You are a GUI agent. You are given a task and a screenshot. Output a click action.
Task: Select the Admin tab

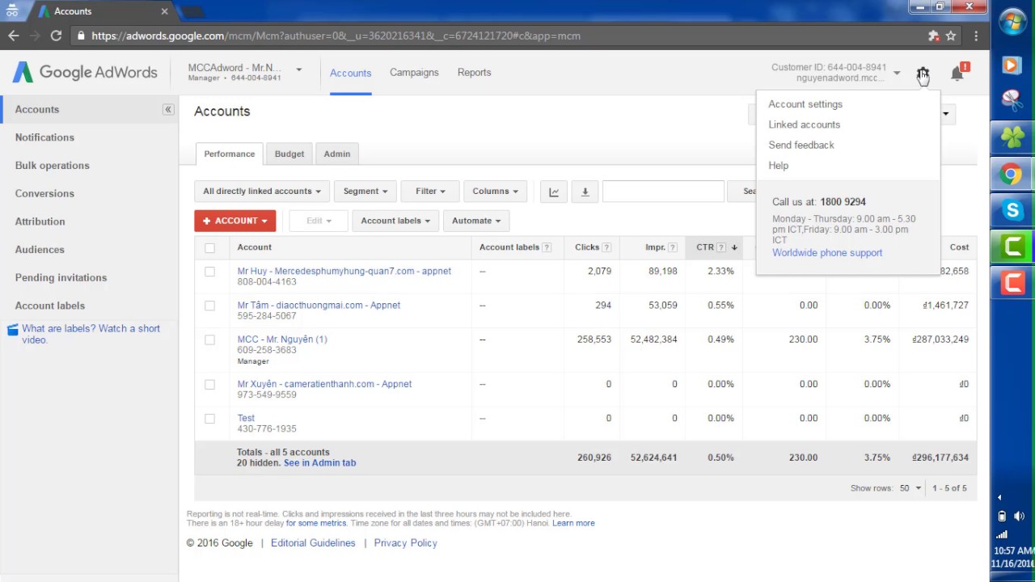[337, 154]
